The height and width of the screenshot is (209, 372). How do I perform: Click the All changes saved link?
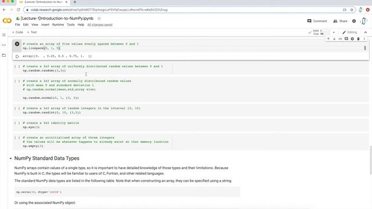[x=100, y=24]
